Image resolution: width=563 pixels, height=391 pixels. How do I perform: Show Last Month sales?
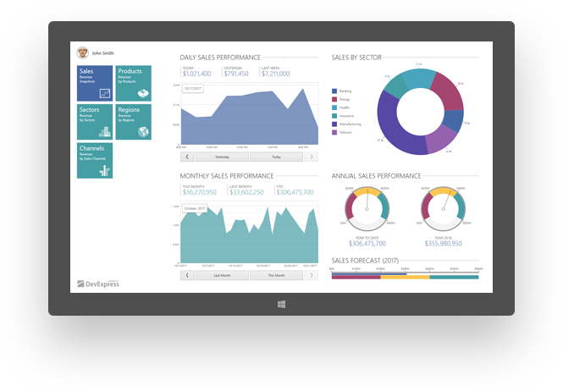[x=223, y=275]
